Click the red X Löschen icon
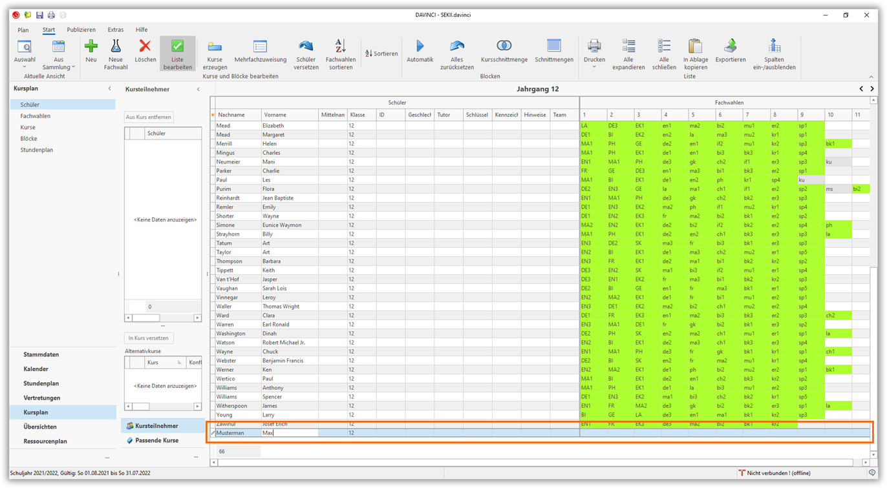 145,46
